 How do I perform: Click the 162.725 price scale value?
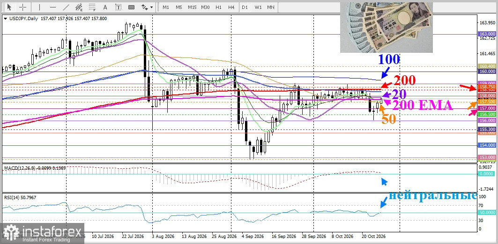[x=488, y=38]
